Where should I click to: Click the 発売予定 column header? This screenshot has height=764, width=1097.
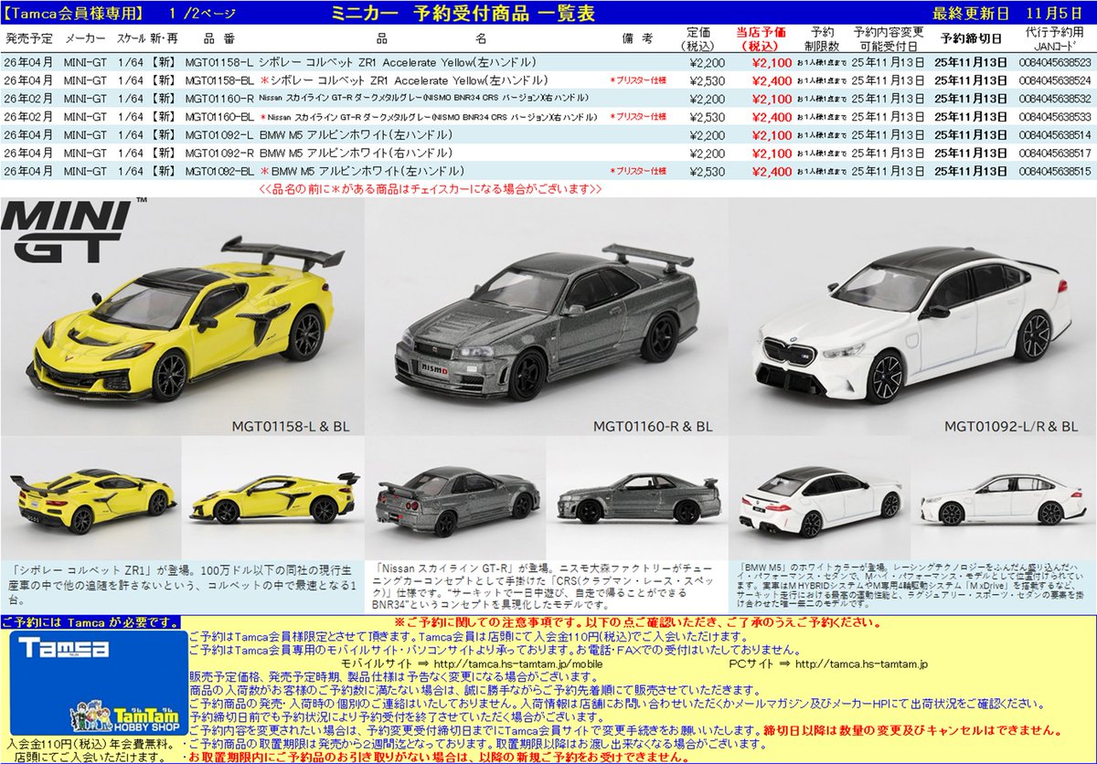pyautogui.click(x=28, y=39)
